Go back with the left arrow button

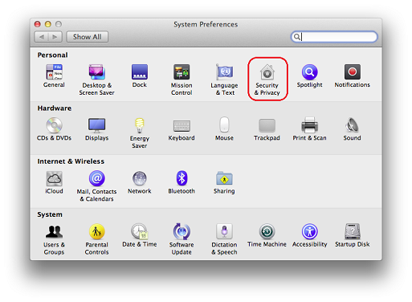(41, 37)
